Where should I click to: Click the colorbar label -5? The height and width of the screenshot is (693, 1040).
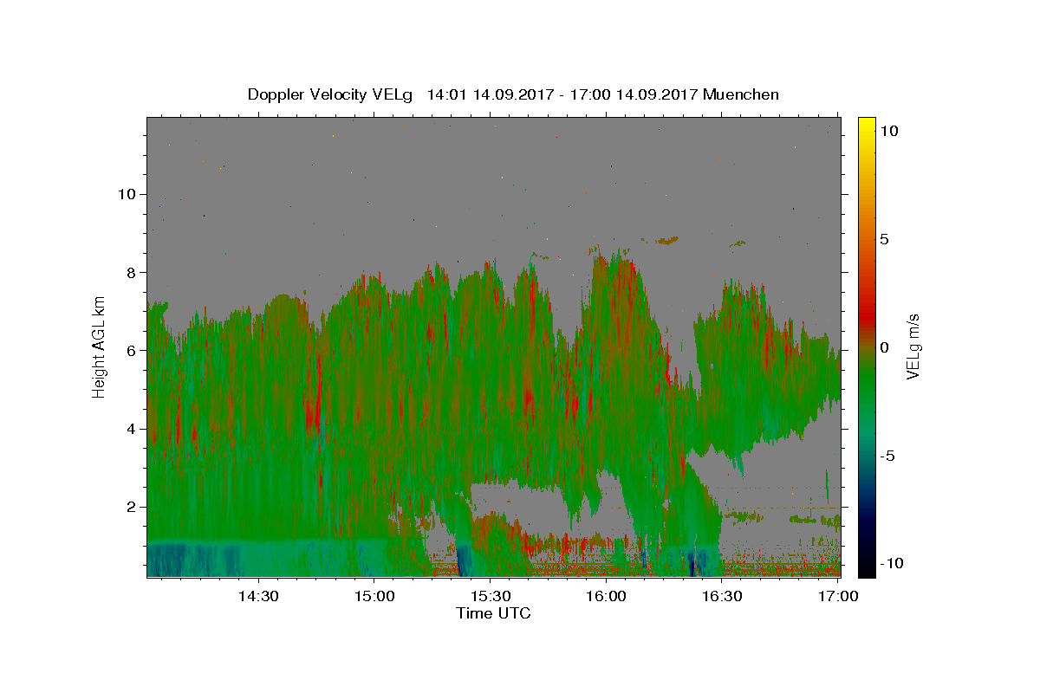887,456
